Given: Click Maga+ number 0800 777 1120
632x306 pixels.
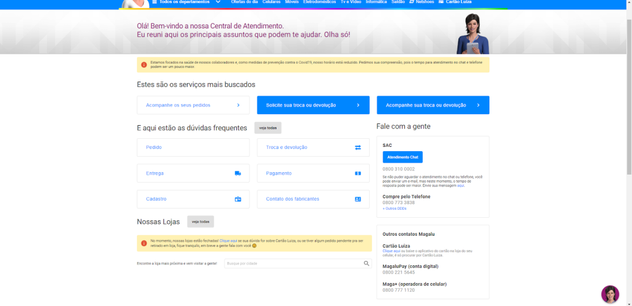Looking at the screenshot, I should (x=399, y=290).
